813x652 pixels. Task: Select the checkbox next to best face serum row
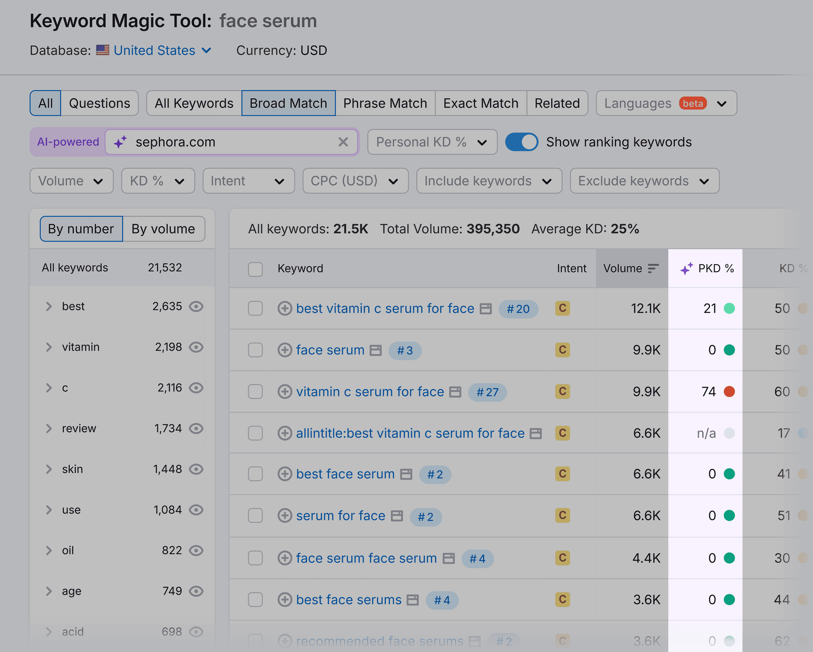(x=256, y=474)
